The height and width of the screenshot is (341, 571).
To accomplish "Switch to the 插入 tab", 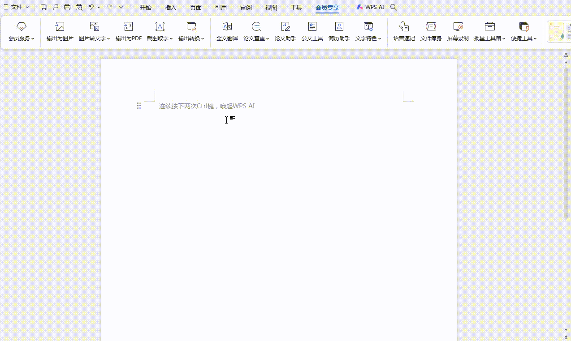I will tap(170, 8).
